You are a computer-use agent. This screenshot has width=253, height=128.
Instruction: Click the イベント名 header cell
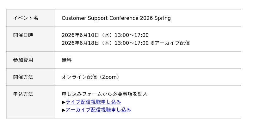pyautogui.click(x=26, y=18)
